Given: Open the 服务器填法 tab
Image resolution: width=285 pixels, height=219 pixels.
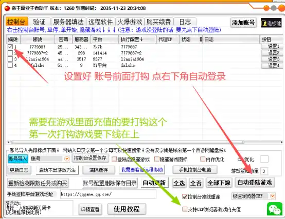Looking at the screenshot, I should click(68, 22).
